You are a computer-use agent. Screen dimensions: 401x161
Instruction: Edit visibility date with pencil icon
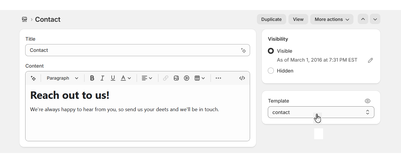point(370,60)
